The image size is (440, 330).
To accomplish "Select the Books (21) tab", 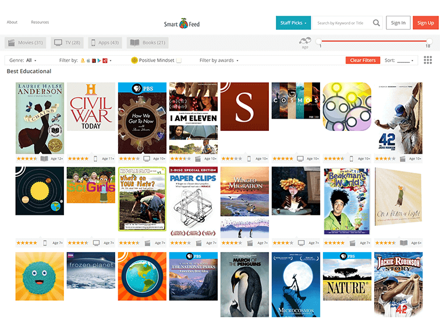I will click(148, 42).
